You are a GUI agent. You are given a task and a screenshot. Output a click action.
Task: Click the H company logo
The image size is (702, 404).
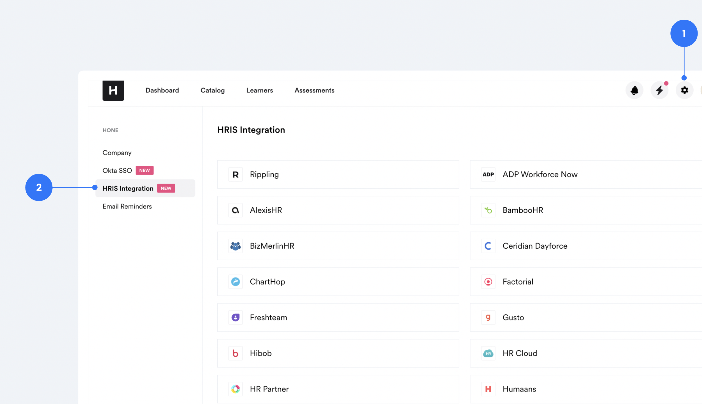tap(113, 91)
